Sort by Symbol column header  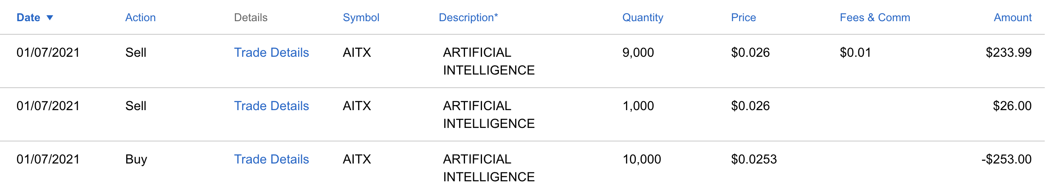click(x=361, y=18)
